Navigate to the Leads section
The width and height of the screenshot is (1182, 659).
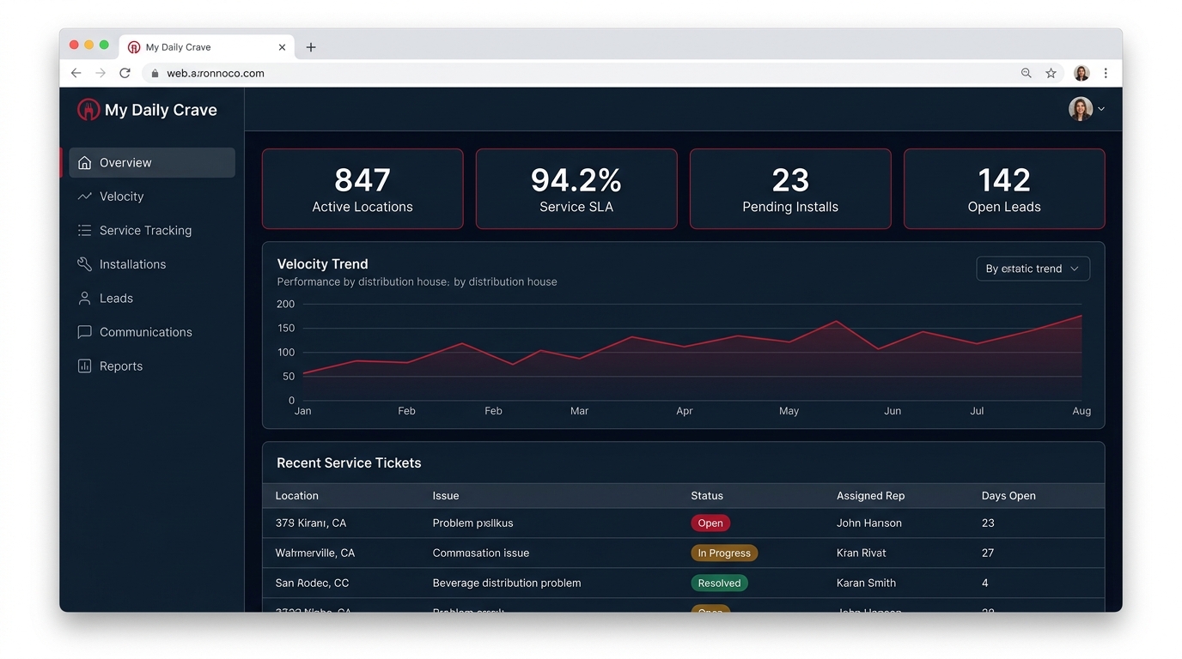click(x=152, y=299)
